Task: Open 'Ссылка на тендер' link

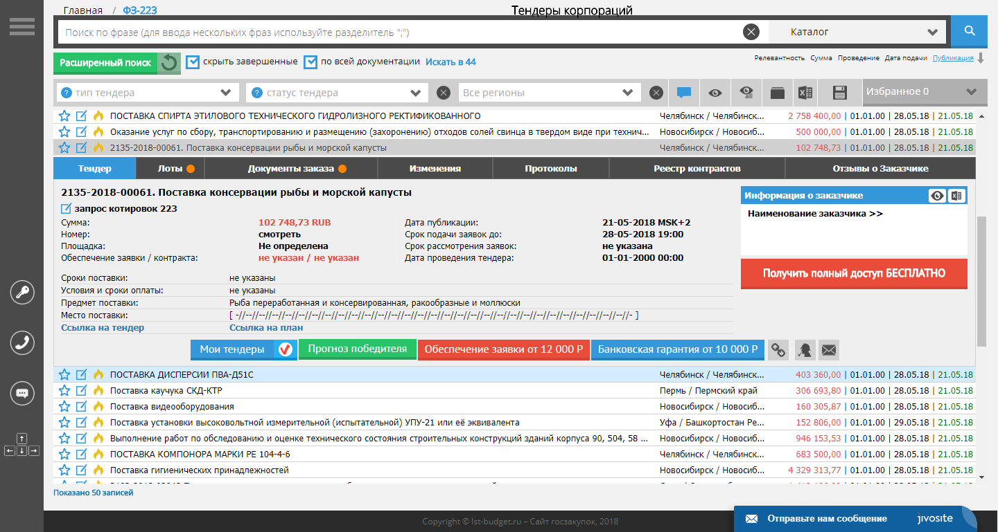Action: point(103,328)
